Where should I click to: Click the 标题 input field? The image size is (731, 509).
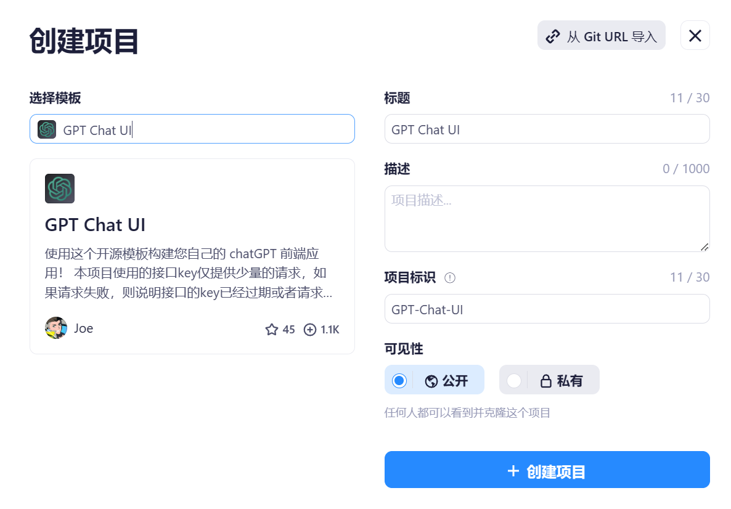(x=547, y=129)
